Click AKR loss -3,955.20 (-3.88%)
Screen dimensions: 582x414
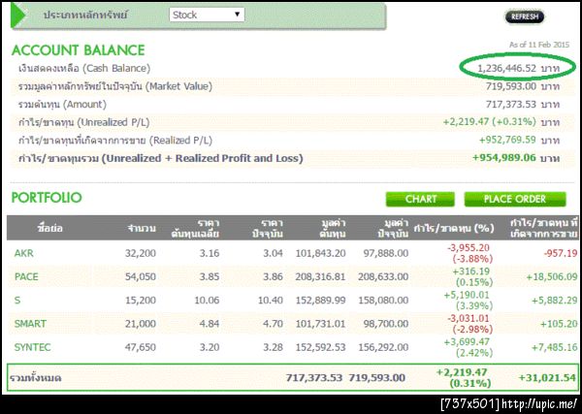469,253
